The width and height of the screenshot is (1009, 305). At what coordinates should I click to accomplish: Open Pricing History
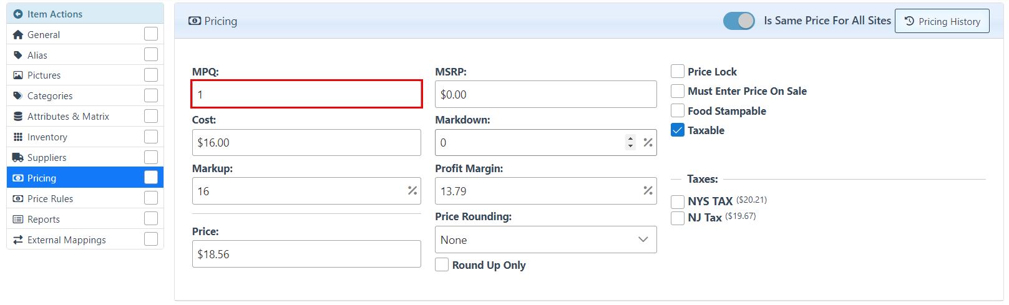coord(942,21)
